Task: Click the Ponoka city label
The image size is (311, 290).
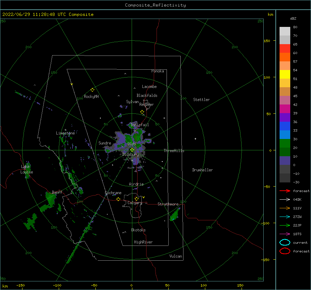Action: click(x=158, y=71)
